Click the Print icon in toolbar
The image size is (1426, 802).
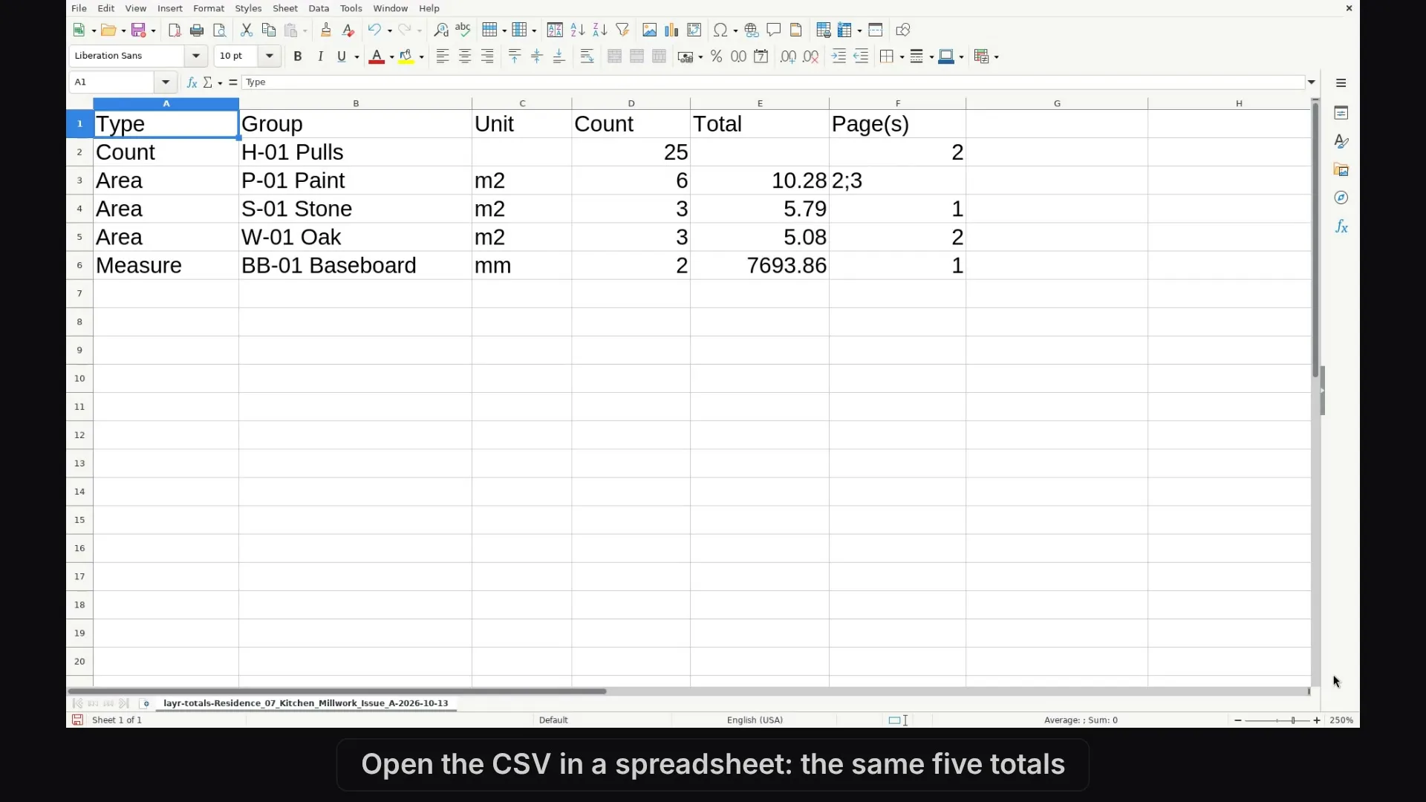[x=197, y=30]
